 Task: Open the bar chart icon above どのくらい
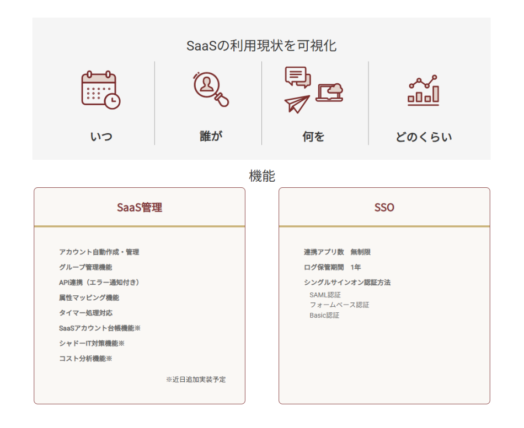point(423,90)
